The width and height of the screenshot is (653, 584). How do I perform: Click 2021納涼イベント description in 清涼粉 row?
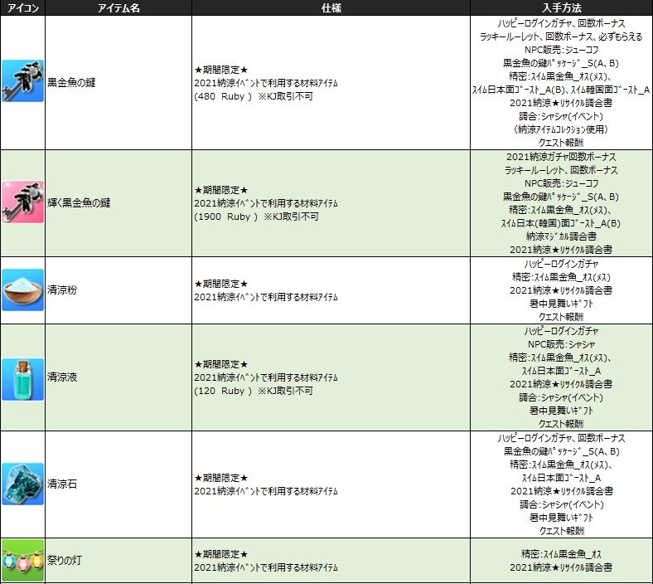[266, 297]
